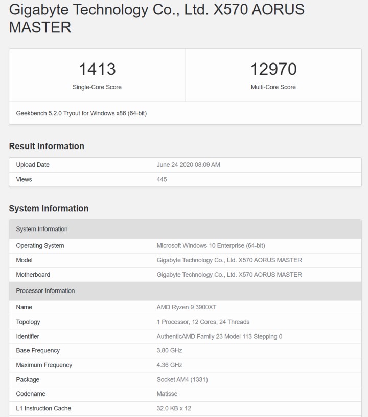Screen dimensions: 368x417
Task: Click the gray 'System Information' table header
Action: 185,229
